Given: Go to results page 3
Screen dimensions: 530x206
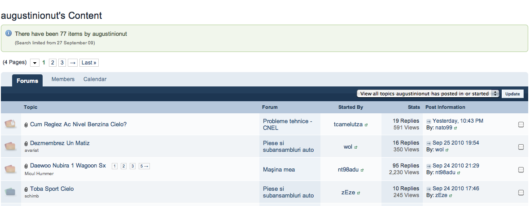Looking at the screenshot, I should 62,63.
